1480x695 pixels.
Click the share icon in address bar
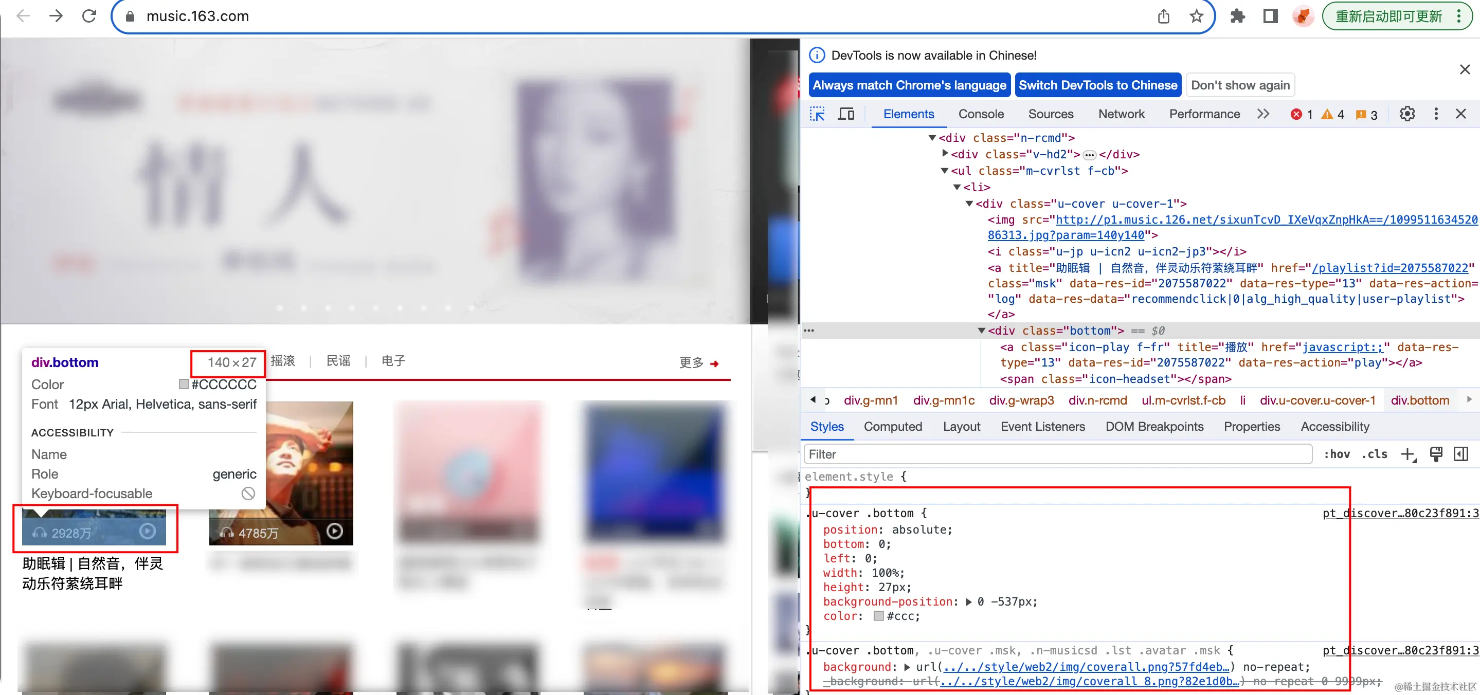[1163, 16]
